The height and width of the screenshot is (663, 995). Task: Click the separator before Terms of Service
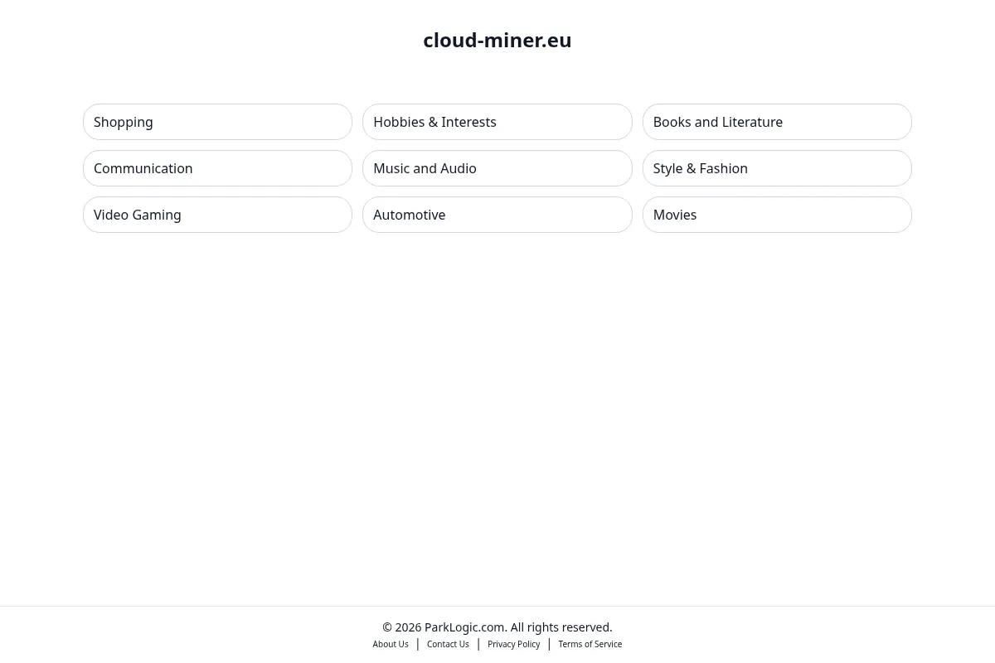pos(549,644)
